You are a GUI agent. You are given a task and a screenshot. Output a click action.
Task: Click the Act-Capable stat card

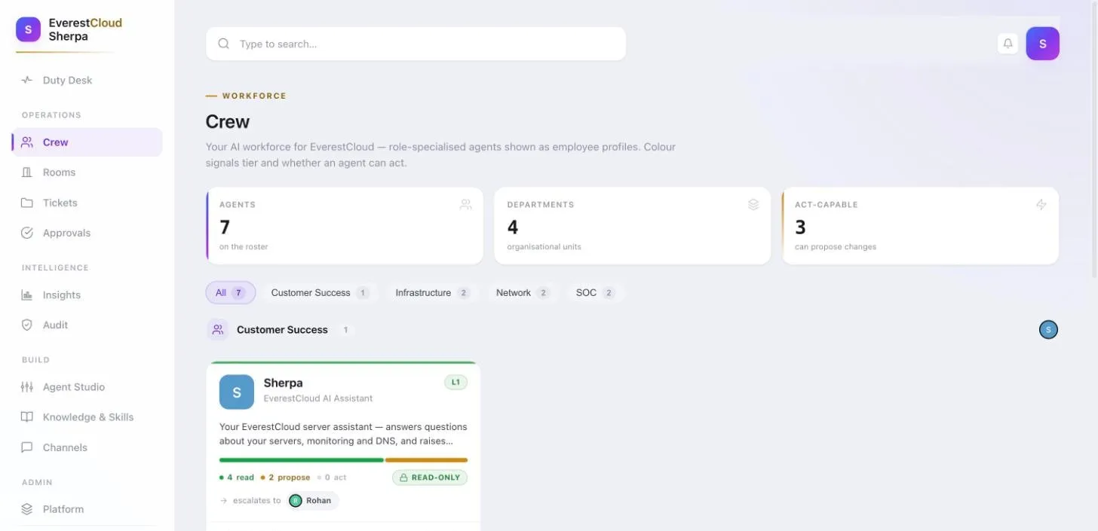(920, 226)
